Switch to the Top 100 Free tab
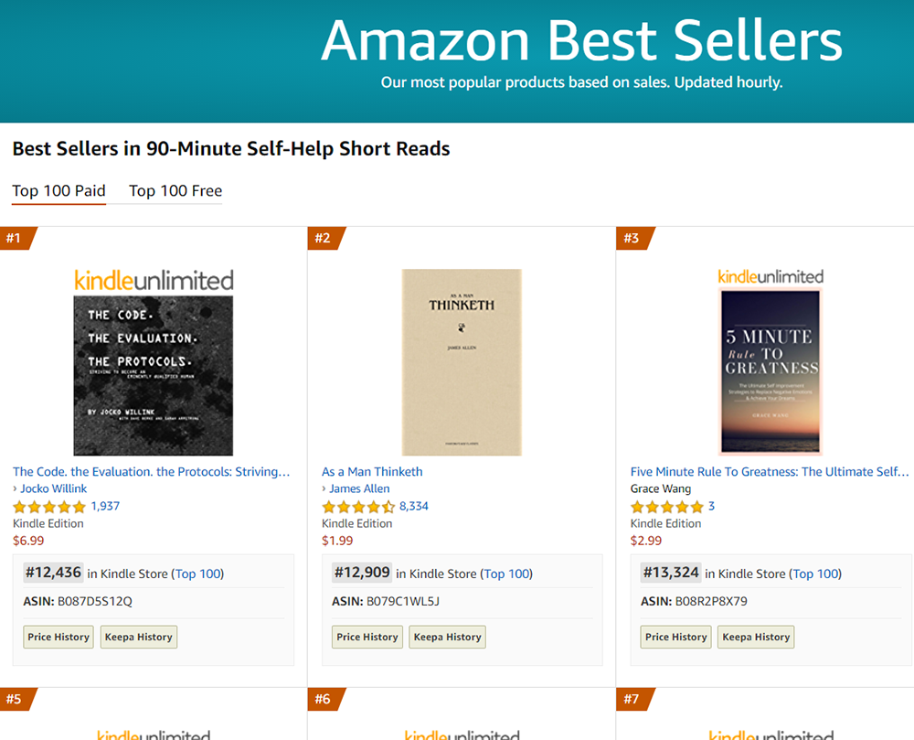This screenshot has height=740, width=914. (x=175, y=191)
